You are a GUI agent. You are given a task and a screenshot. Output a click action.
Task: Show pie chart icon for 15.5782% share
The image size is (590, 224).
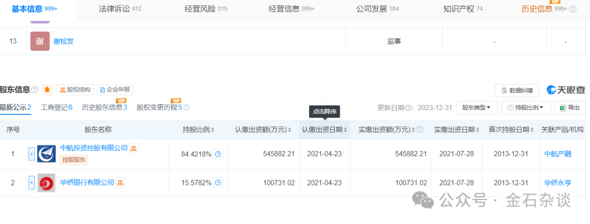218,183
